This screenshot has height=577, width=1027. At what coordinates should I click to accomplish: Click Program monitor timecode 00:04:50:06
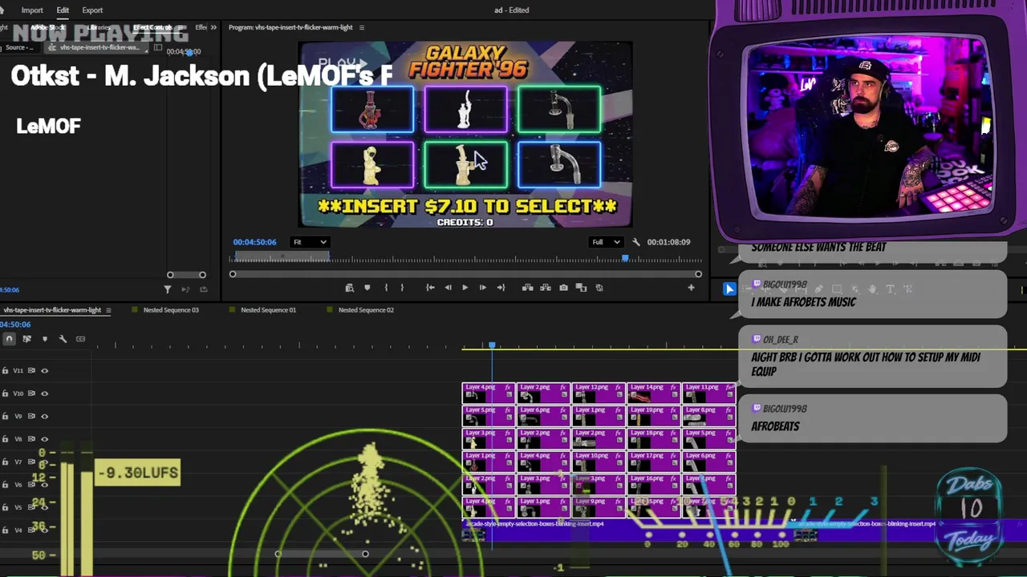click(254, 242)
